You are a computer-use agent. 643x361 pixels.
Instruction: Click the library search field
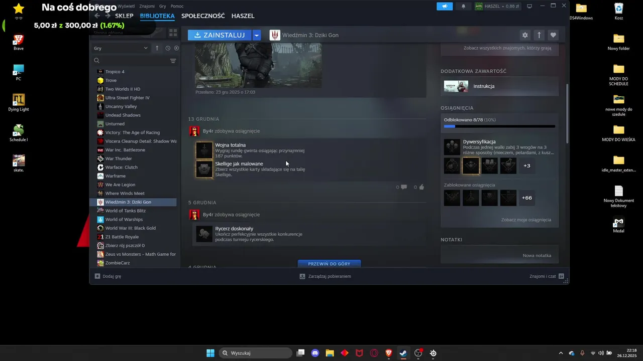coord(130,61)
